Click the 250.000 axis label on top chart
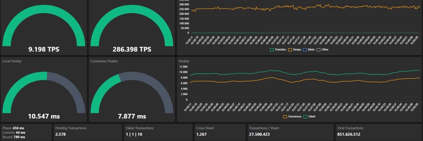 click(x=184, y=9)
